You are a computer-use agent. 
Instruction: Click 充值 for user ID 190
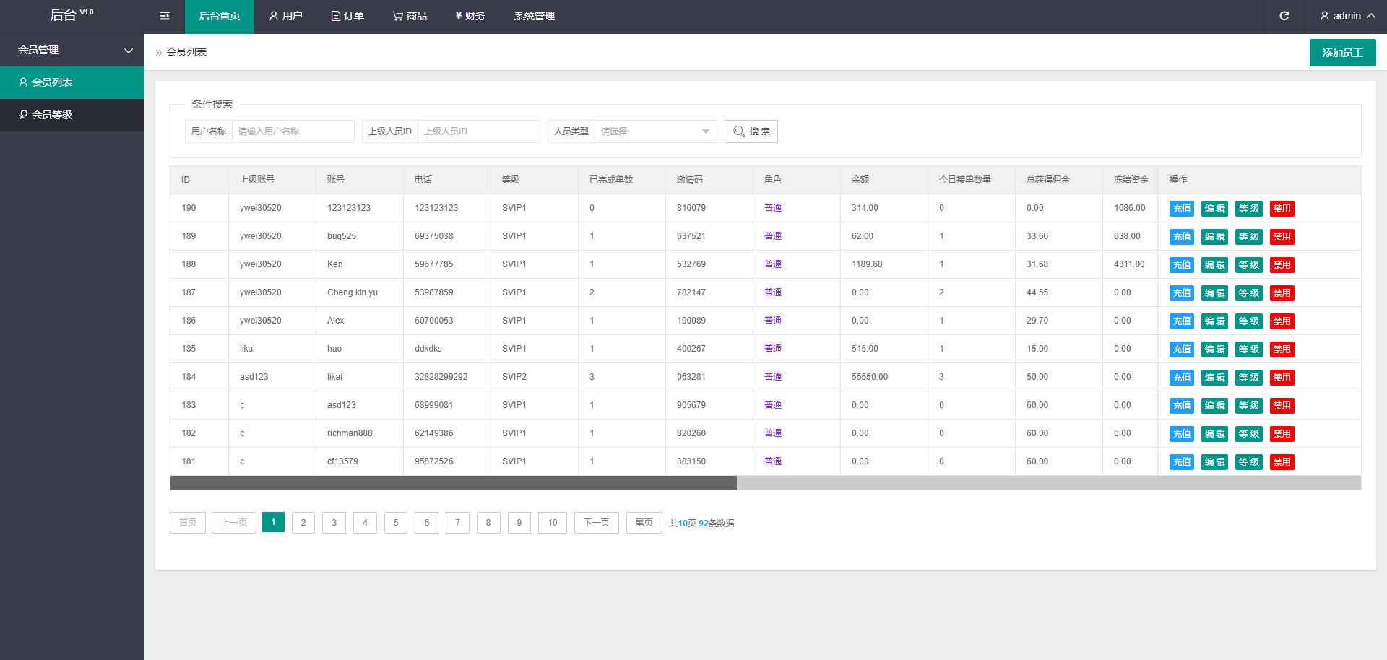coord(1181,209)
